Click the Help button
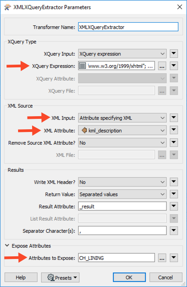This screenshot has width=187, height=287. (x=21, y=278)
